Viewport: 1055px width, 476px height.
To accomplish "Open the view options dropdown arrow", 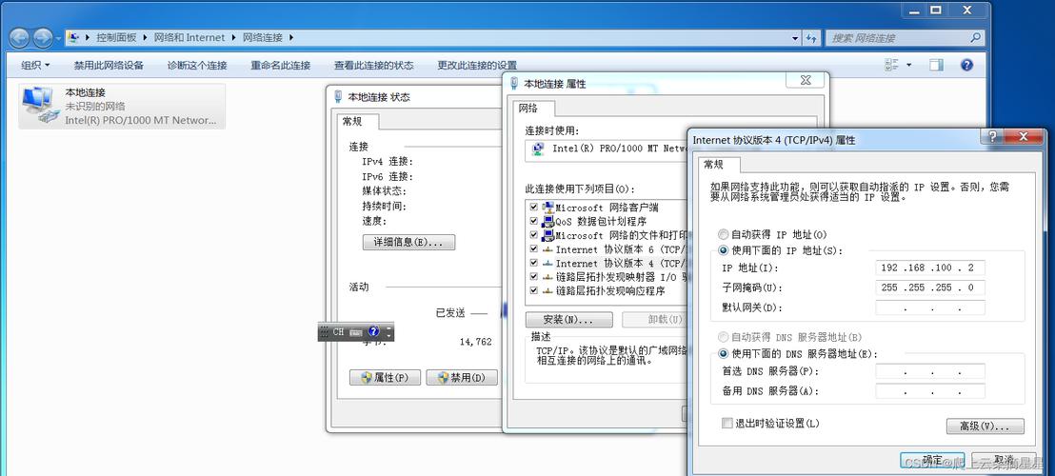I will pyautogui.click(x=909, y=66).
